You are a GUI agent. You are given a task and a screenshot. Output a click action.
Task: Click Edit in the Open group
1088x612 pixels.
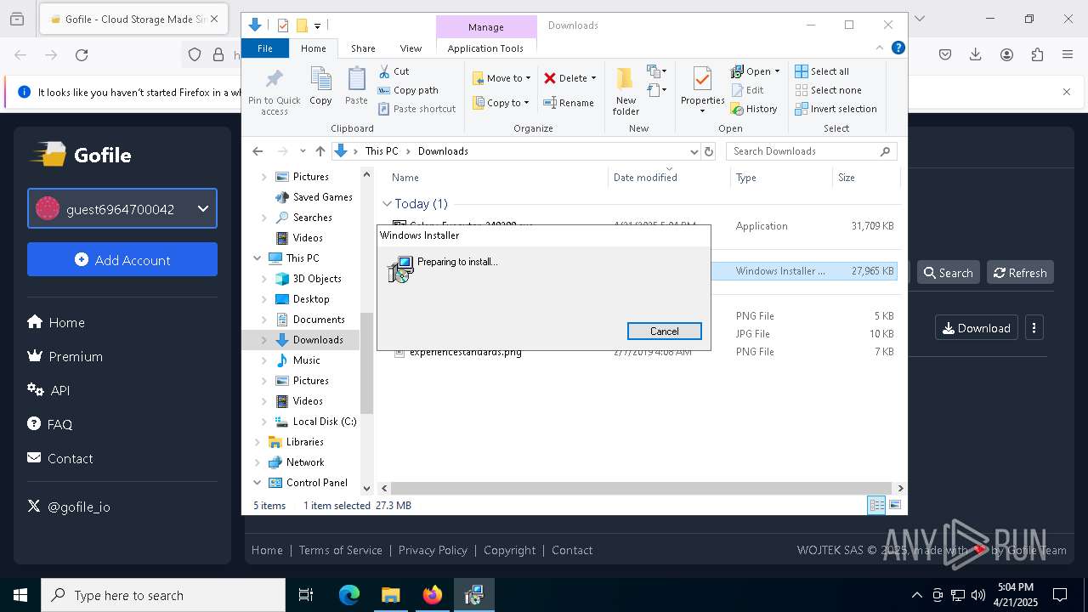[x=747, y=90]
